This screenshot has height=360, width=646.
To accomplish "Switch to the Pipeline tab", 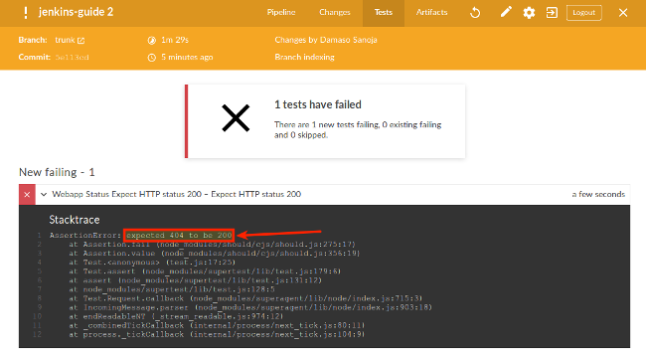I will click(x=281, y=13).
